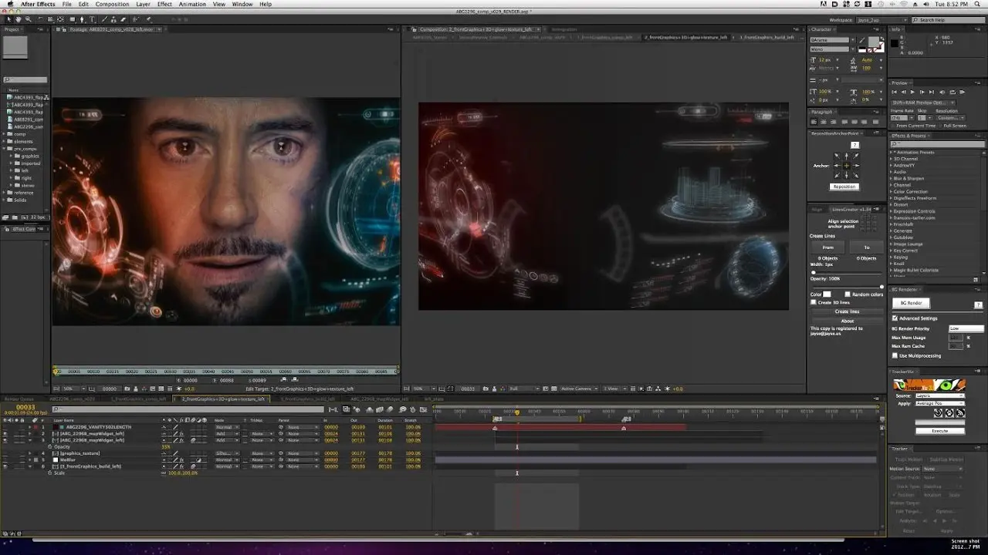Viewport: 988px width, 555px height.
Task: Enable the Random colors checkbox
Action: [x=848, y=294]
